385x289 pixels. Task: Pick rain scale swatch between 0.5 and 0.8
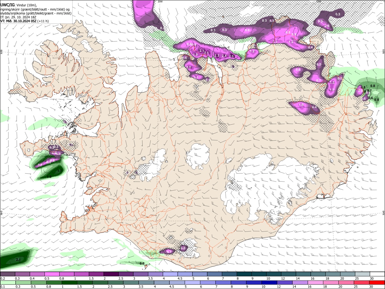pos(38,283)
